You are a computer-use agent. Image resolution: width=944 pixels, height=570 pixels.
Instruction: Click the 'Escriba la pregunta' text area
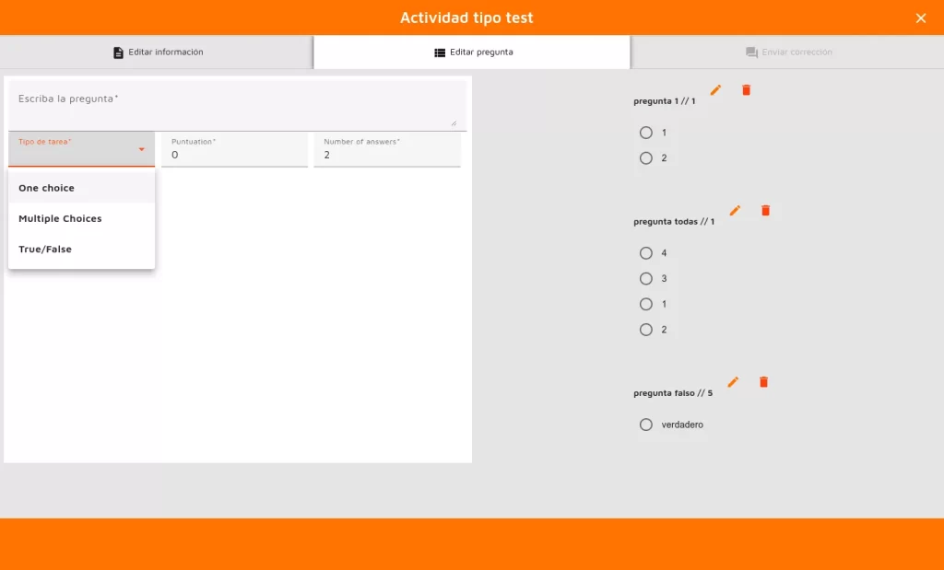pos(235,106)
